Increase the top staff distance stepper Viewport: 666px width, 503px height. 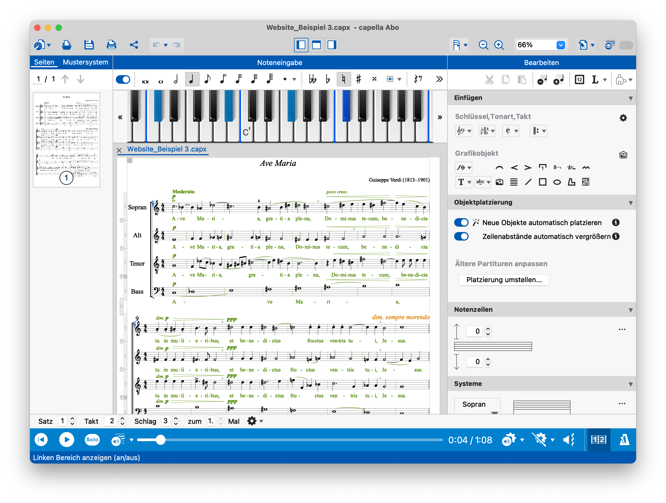tap(488, 329)
